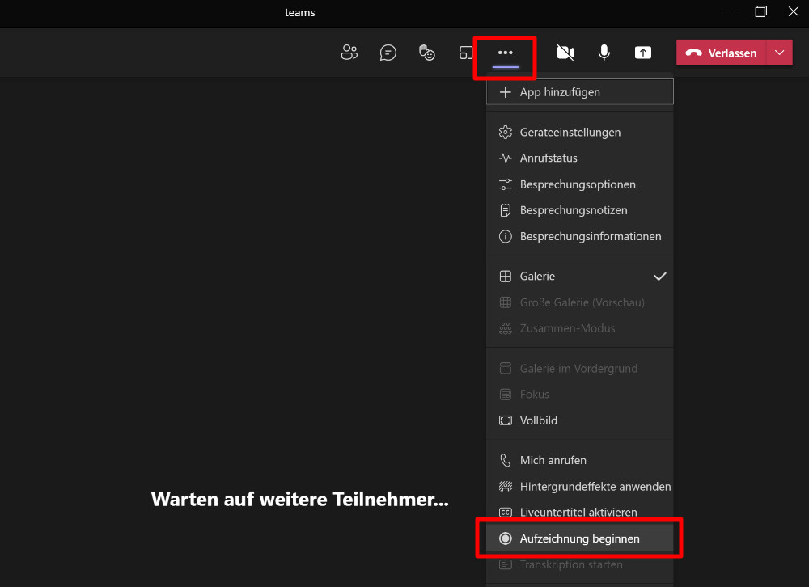809x587 pixels.
Task: Switch to Vollbild mode
Action: pos(580,420)
